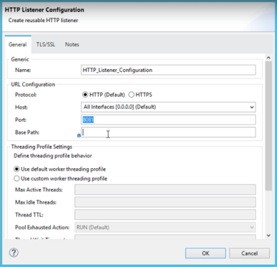Click the 'Threading Profile Settings' group label
This screenshot has height=267, width=277.
point(42,147)
